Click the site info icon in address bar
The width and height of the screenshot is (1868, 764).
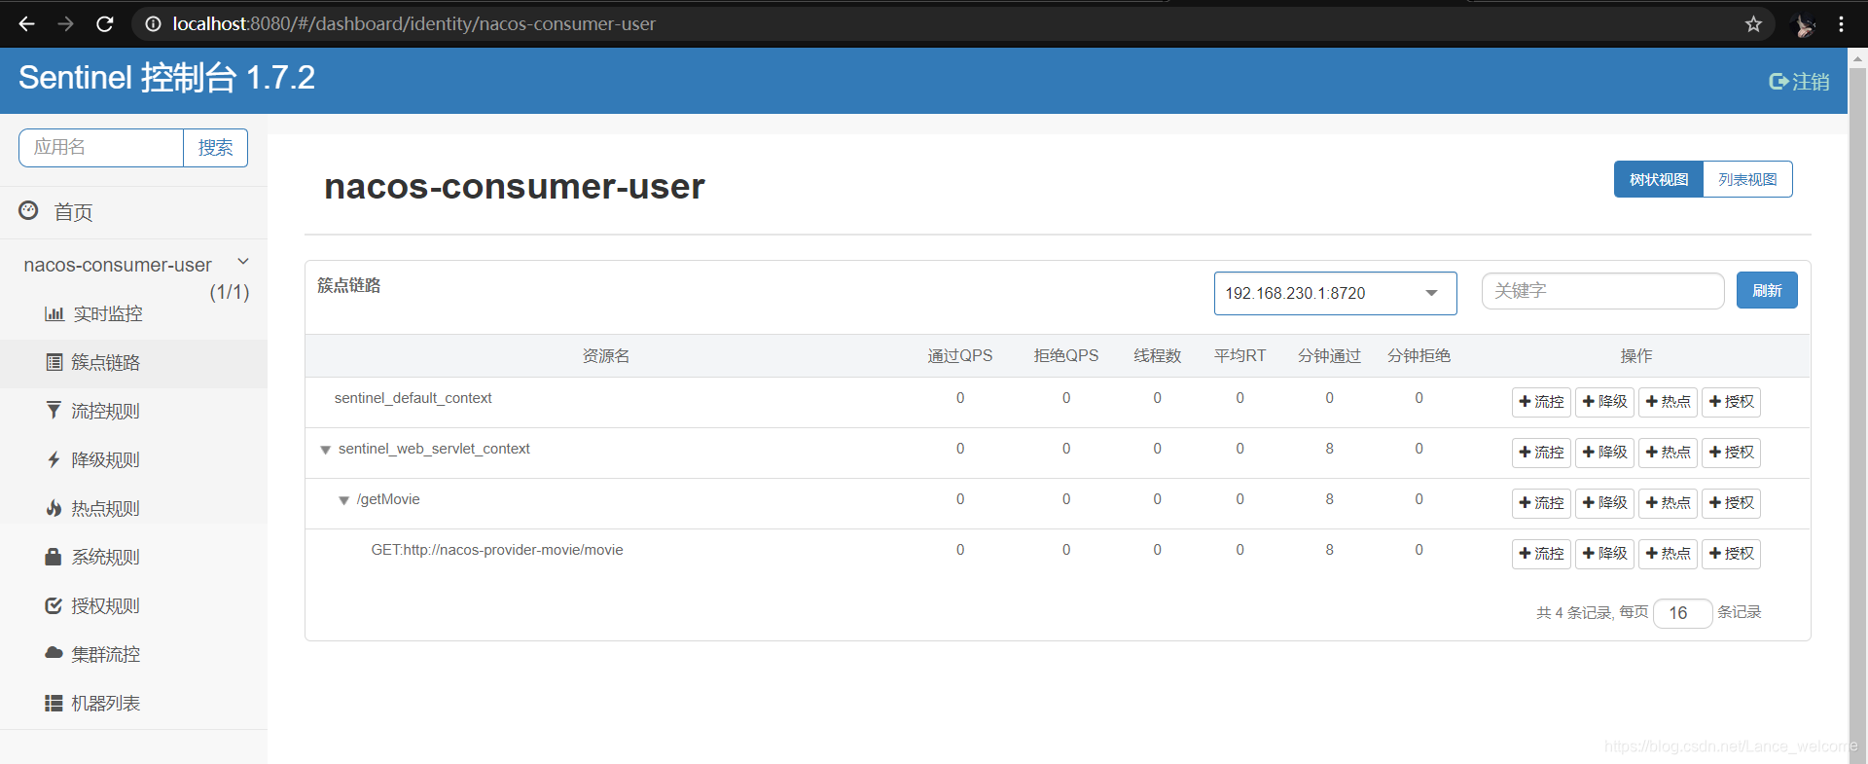[153, 23]
